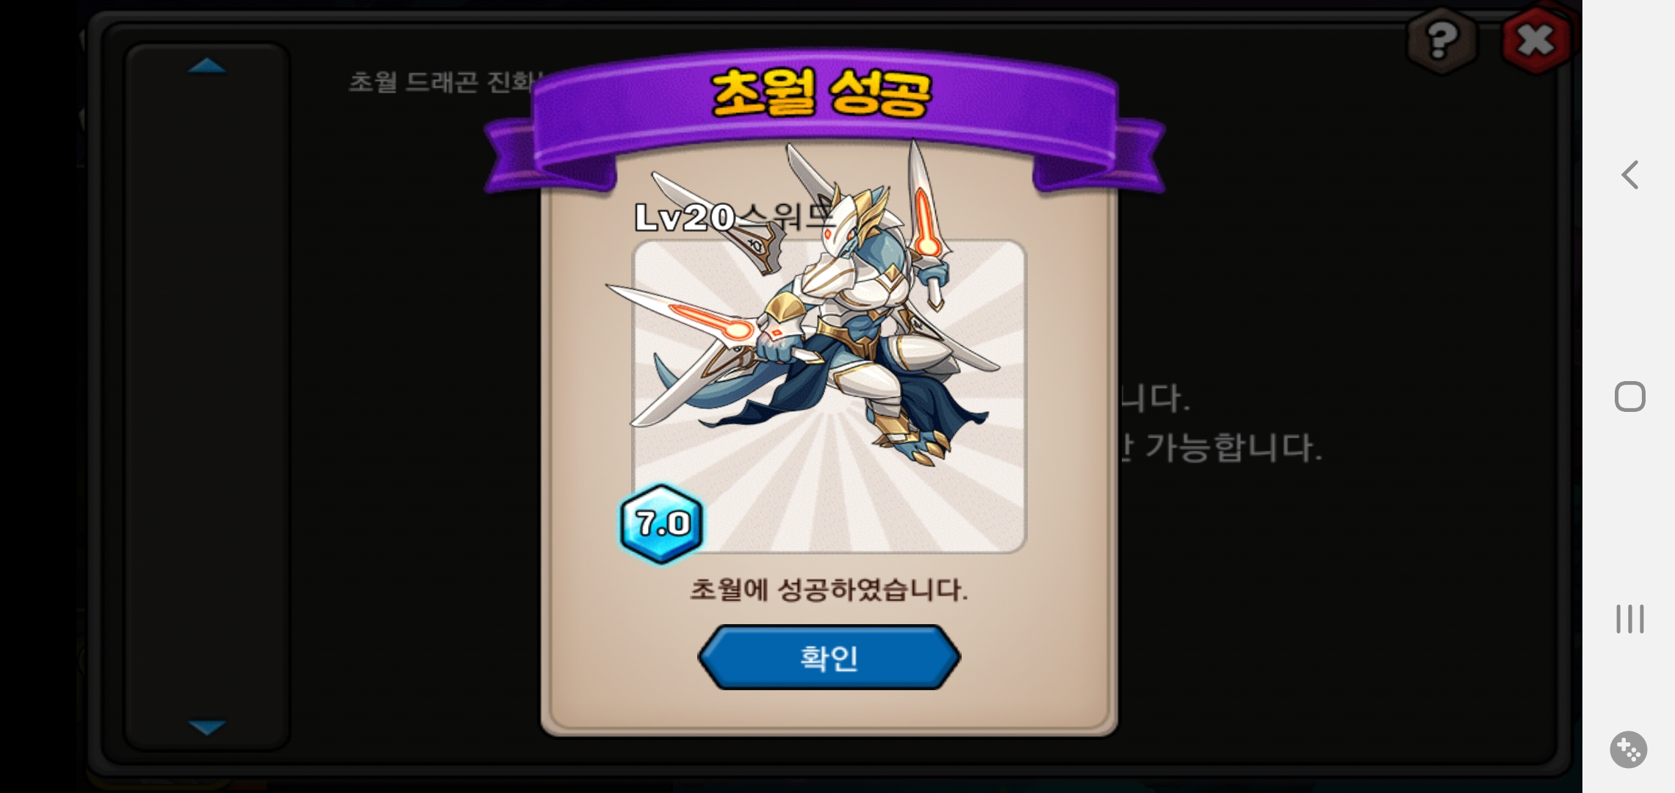
Task: Tap the blue up arrow in left list
Action: pyautogui.click(x=207, y=65)
